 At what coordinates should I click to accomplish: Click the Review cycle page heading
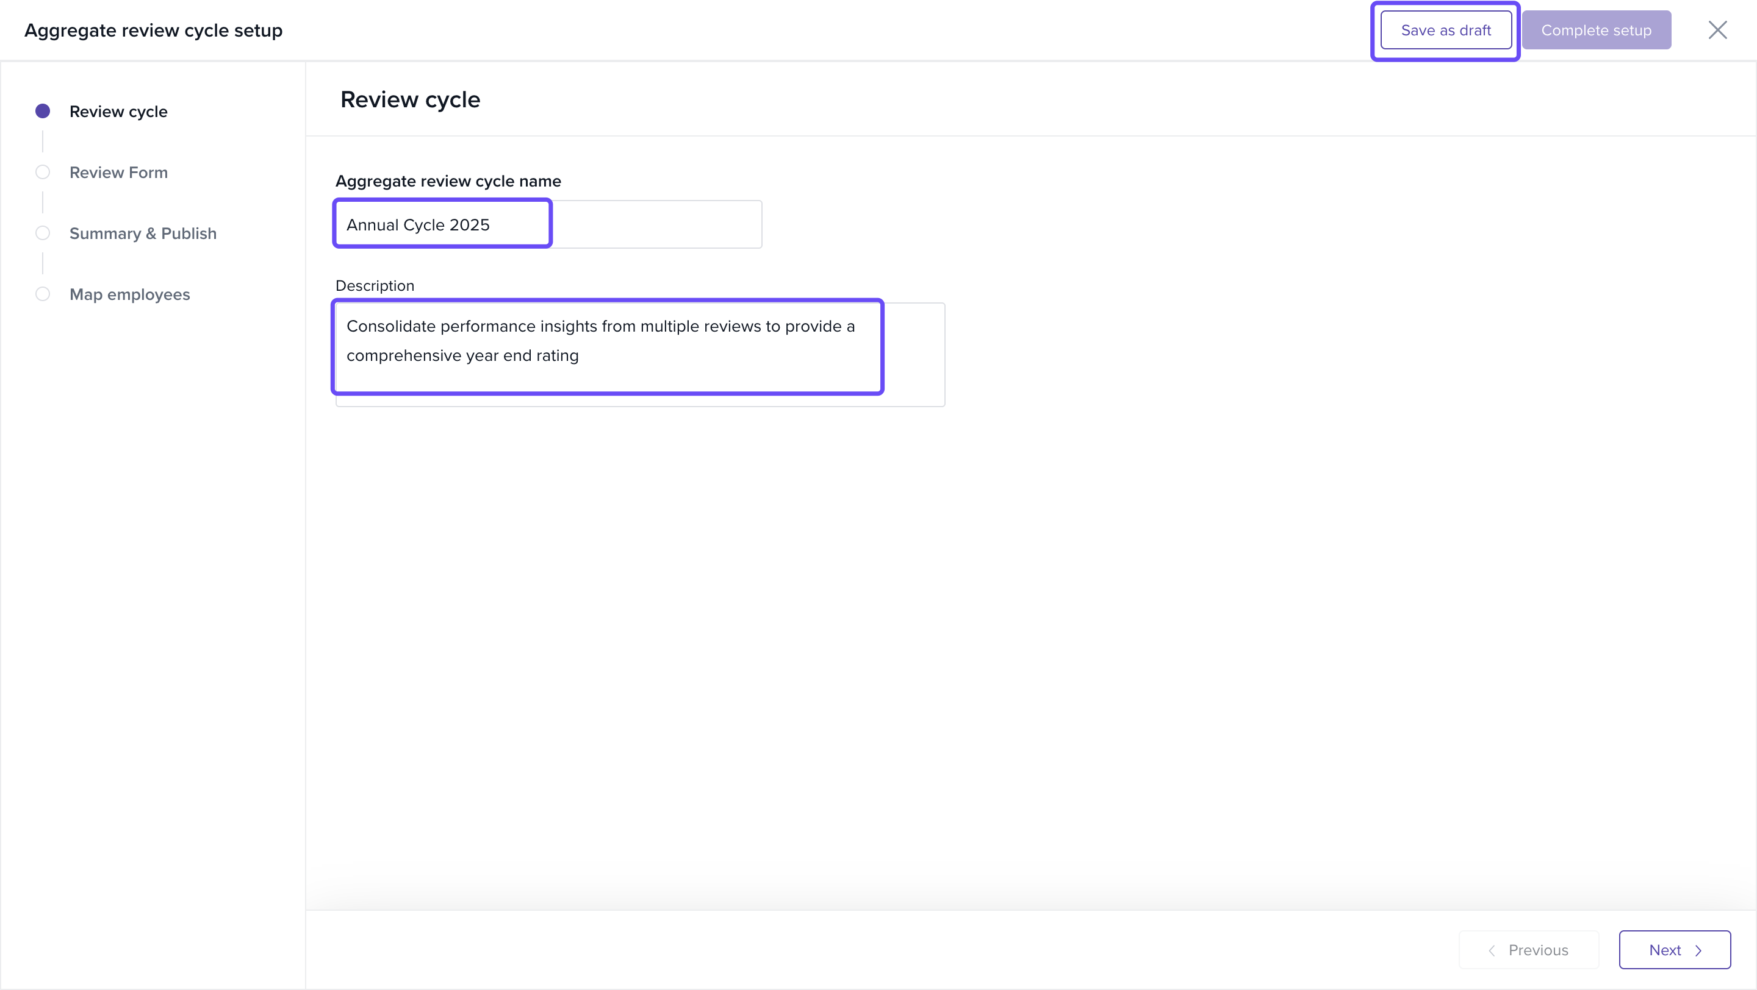tap(410, 99)
